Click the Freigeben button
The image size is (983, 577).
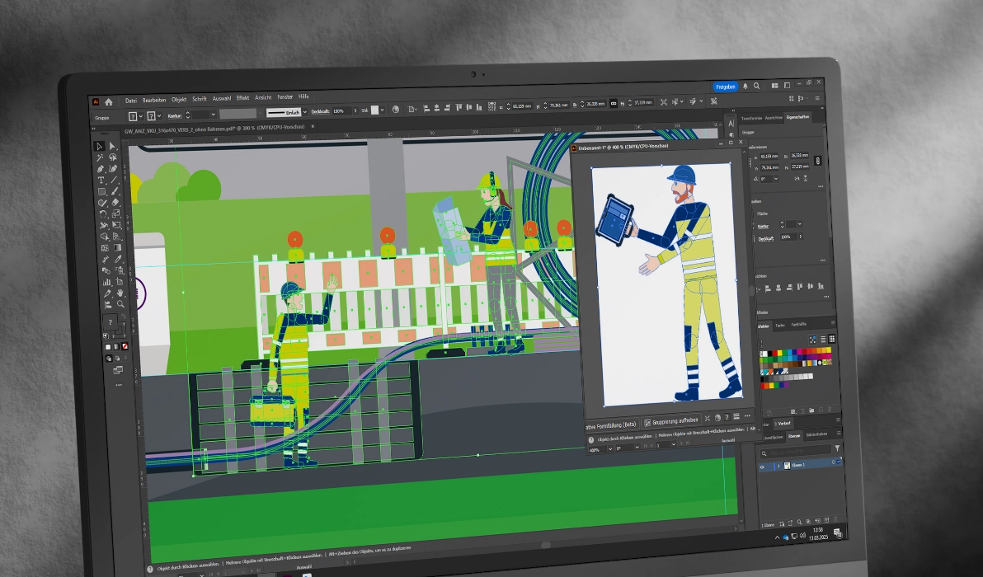point(725,87)
